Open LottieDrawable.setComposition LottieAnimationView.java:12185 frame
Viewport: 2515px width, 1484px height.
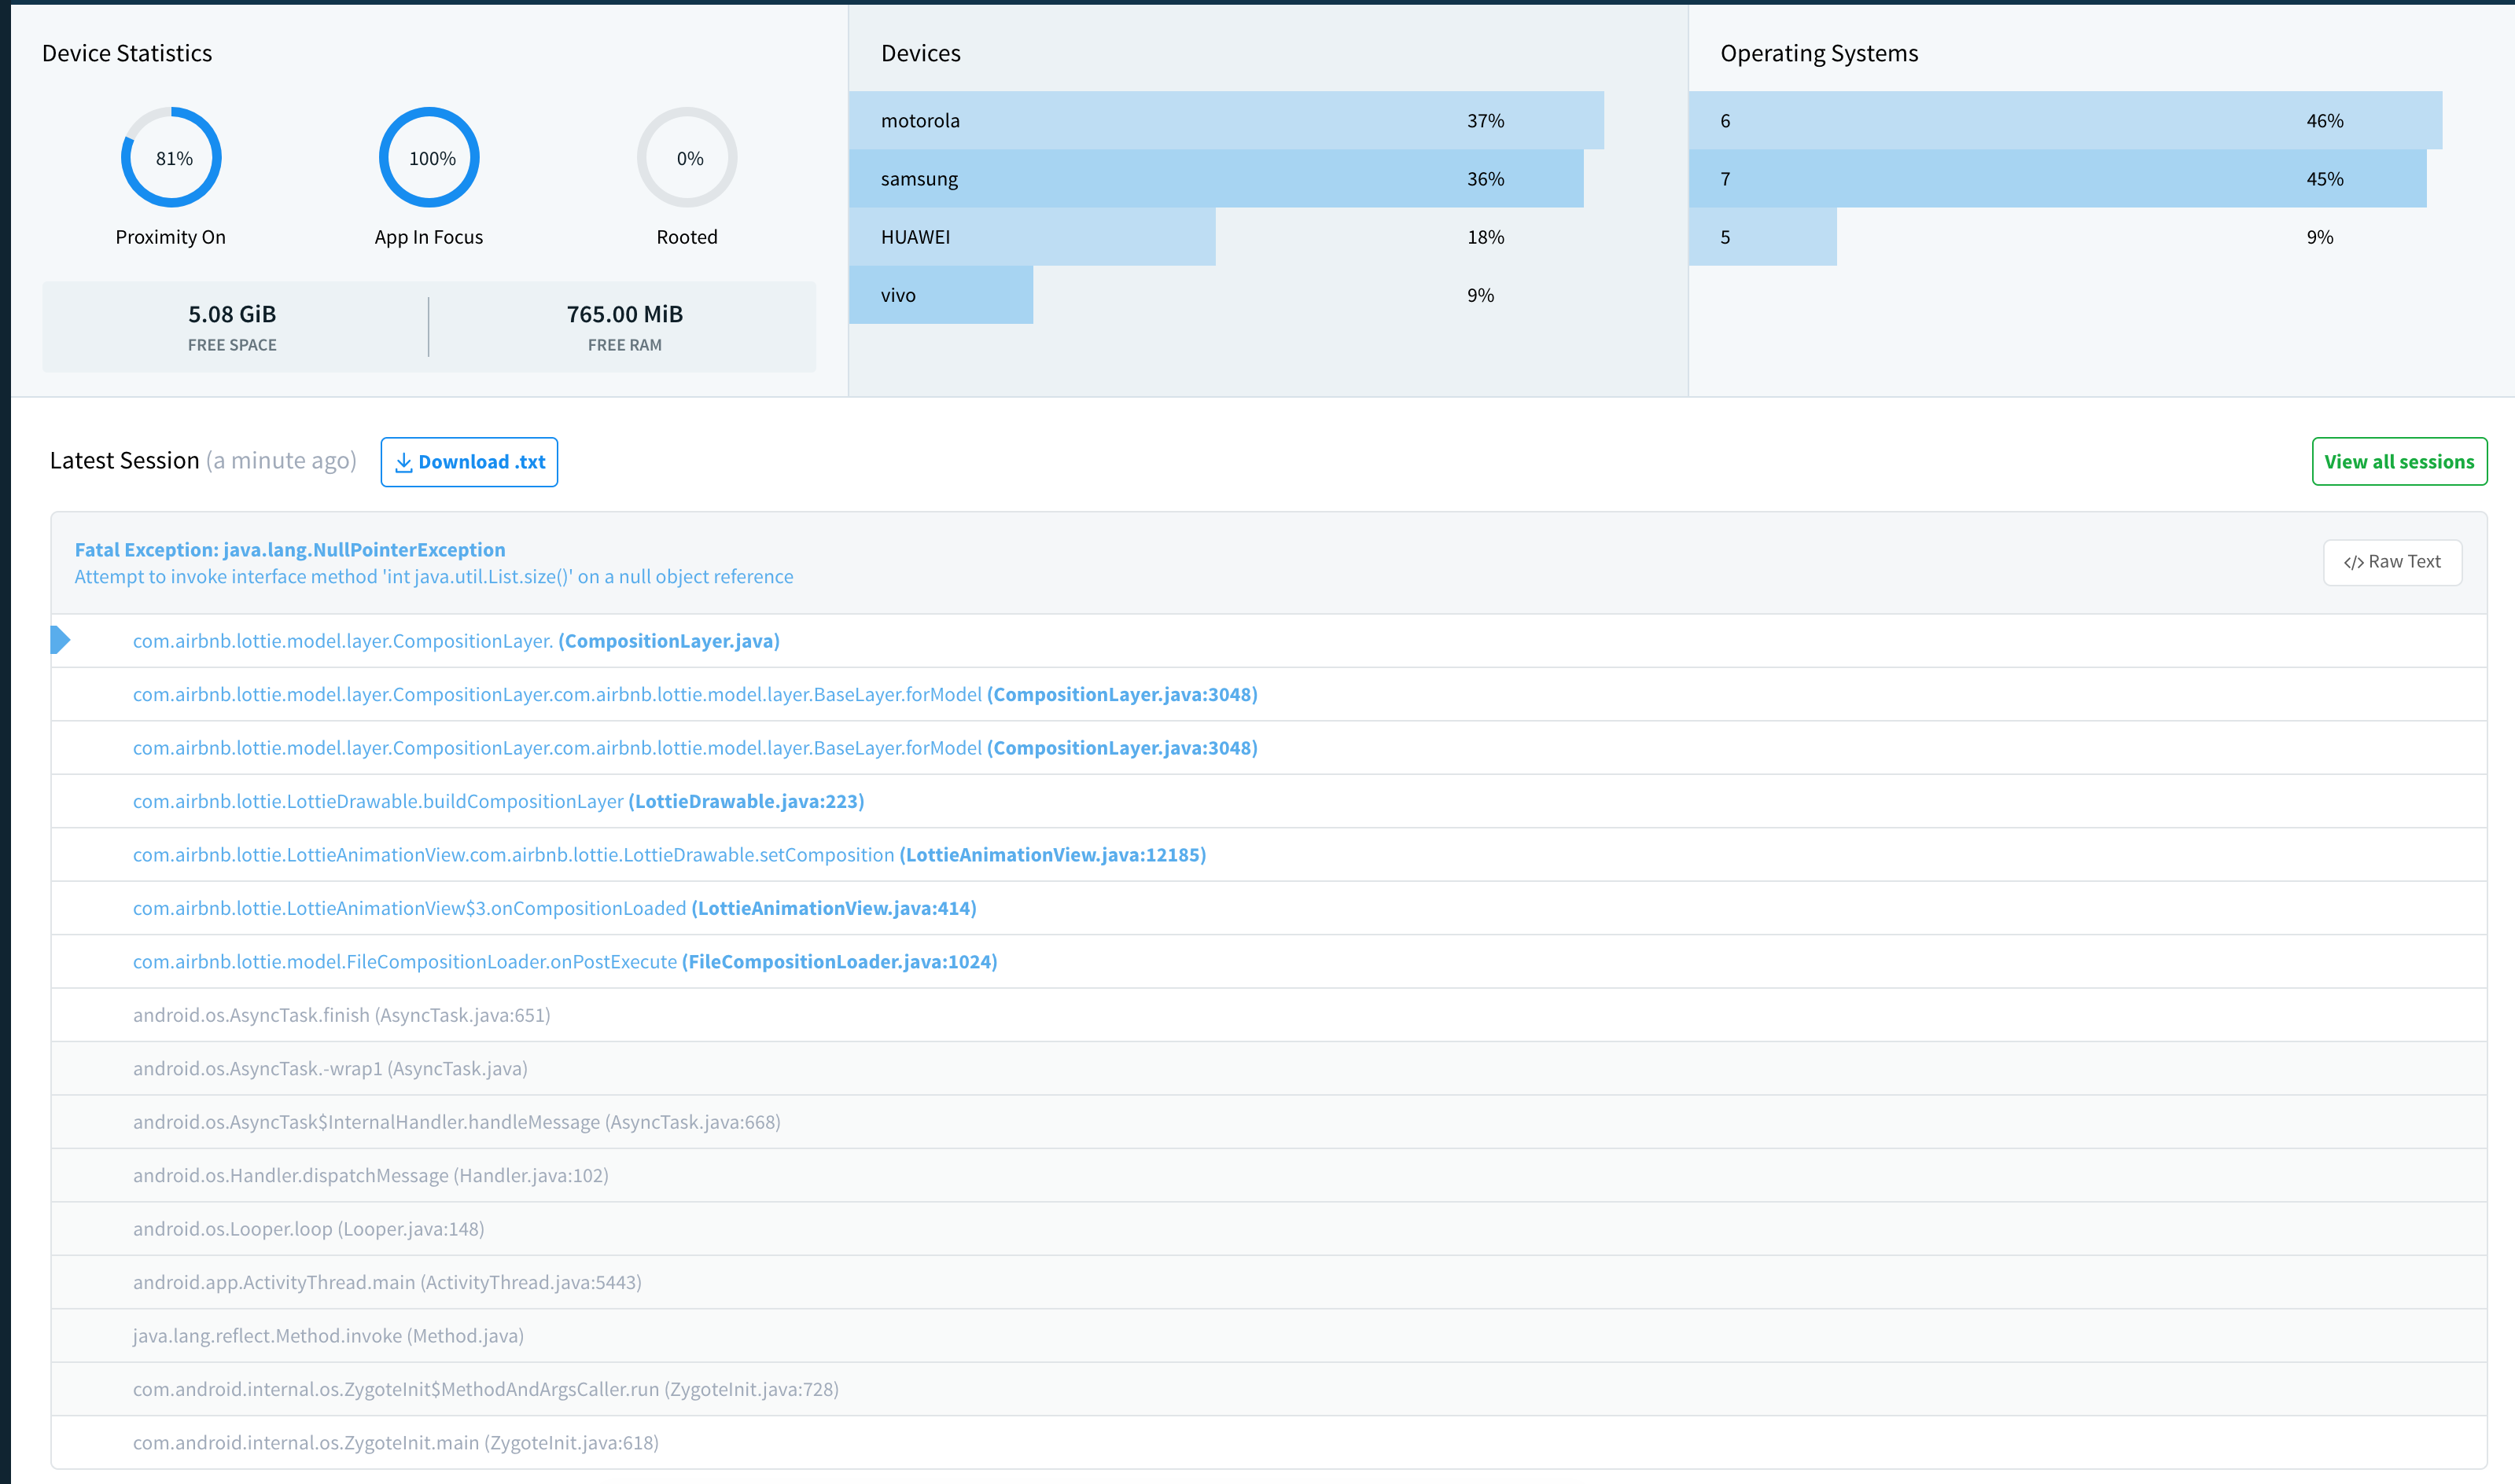1269,855
